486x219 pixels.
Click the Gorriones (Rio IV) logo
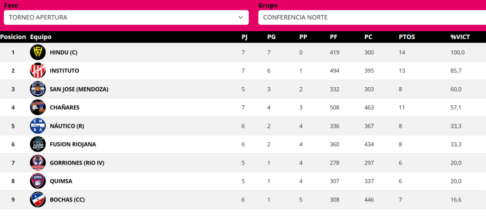tap(37, 163)
